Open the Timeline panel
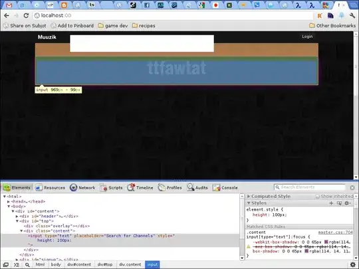359x269 pixels. click(x=140, y=187)
